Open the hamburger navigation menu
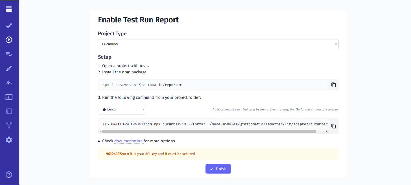411x185 pixels. coord(9,9)
